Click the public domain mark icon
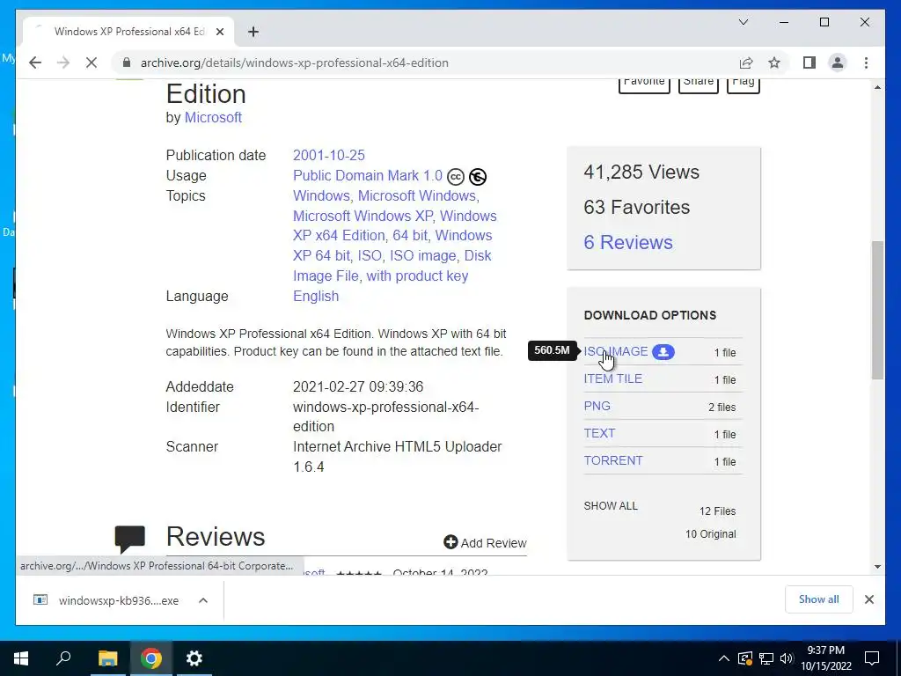Viewport: 901px width, 676px height. click(478, 176)
